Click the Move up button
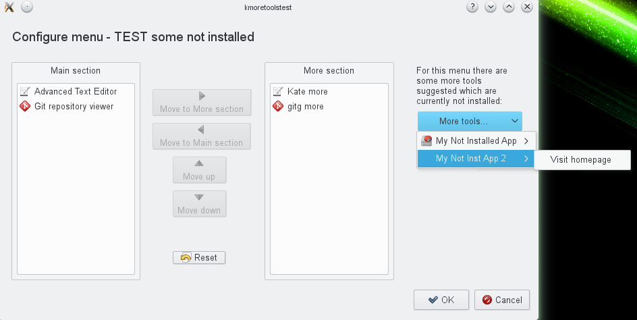 click(x=199, y=170)
